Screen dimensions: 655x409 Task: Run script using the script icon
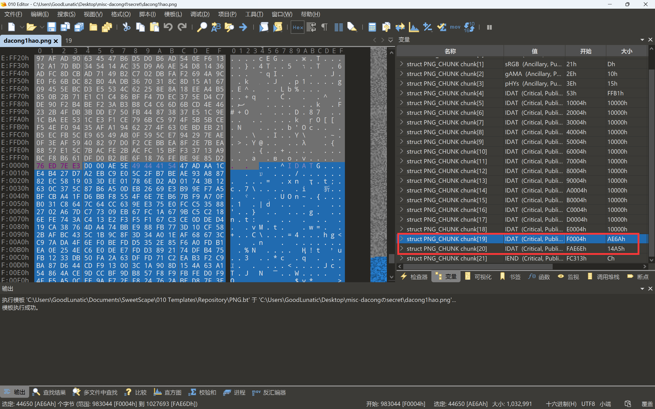tap(264, 27)
